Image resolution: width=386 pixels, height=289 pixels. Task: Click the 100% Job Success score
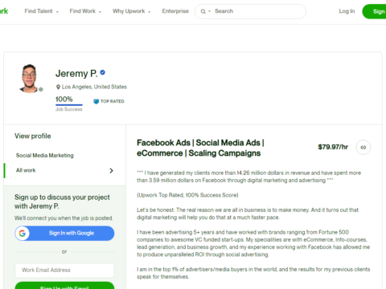click(x=64, y=100)
